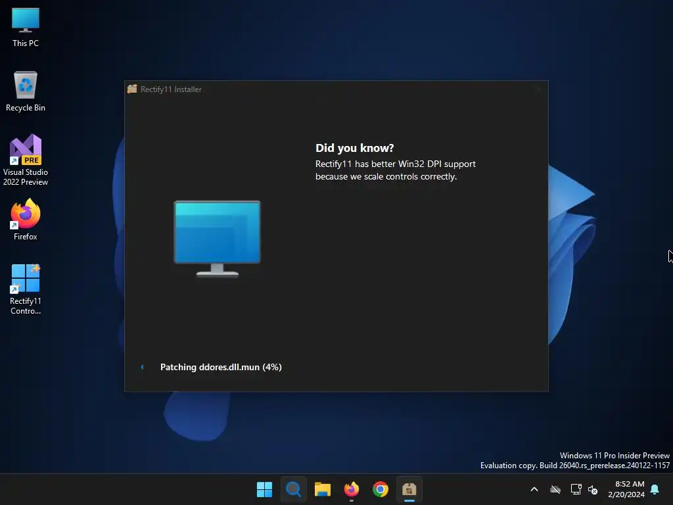Open the notifications bell icon
Image resolution: width=673 pixels, height=505 pixels.
coord(655,489)
